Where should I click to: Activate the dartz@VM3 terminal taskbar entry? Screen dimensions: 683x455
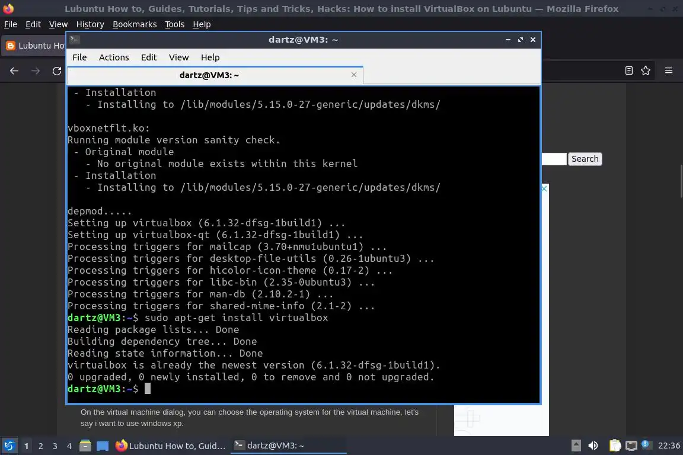288,446
